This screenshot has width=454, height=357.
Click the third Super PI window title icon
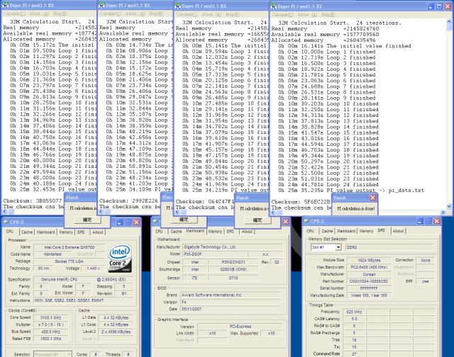click(177, 6)
